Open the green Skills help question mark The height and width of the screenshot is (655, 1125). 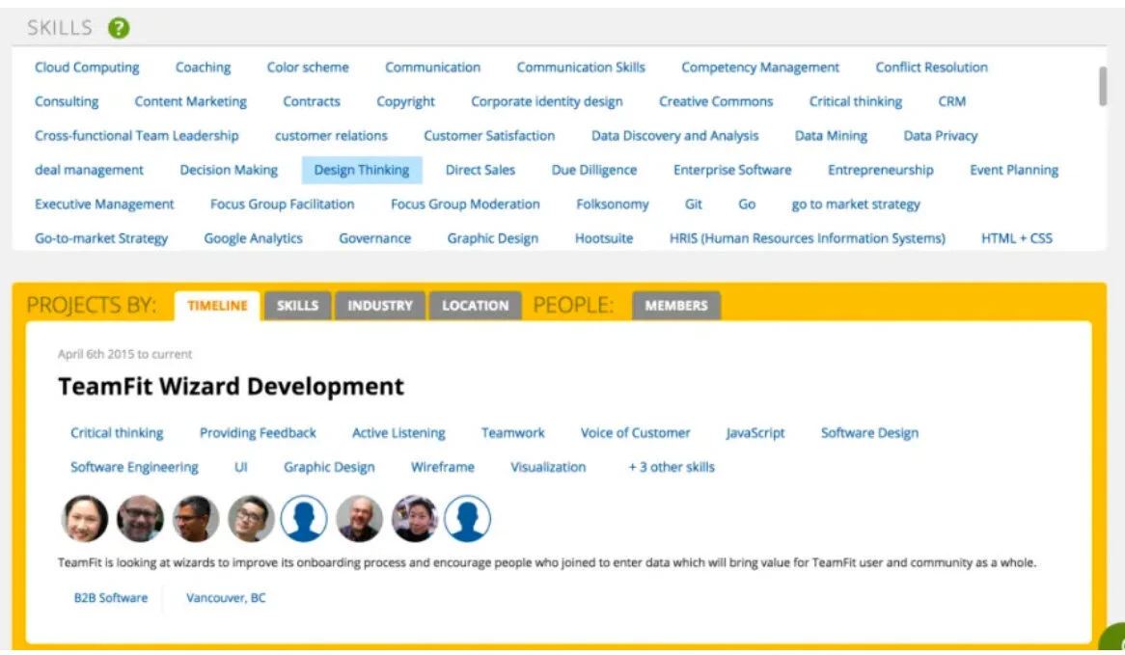pos(119,28)
